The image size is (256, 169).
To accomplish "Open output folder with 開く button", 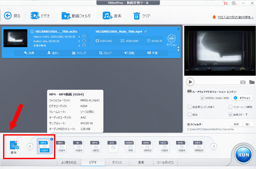I will [x=248, y=124].
